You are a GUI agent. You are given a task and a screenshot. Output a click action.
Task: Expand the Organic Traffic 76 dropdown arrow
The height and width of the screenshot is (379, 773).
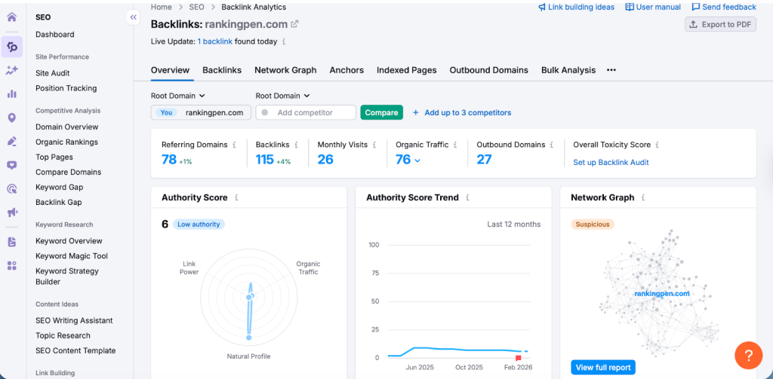click(417, 160)
